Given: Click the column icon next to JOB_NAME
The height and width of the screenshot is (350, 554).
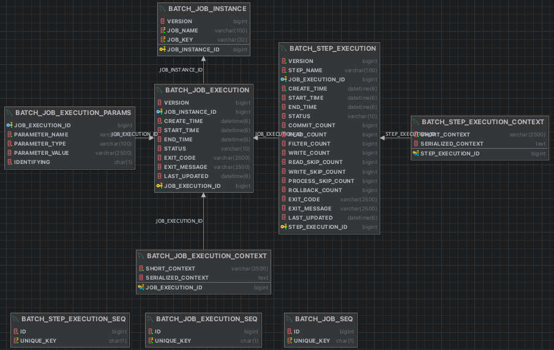Looking at the screenshot, I should point(162,31).
